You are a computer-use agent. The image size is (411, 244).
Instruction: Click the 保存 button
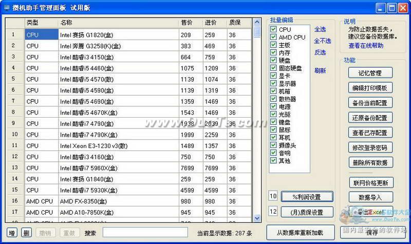pos(372,233)
